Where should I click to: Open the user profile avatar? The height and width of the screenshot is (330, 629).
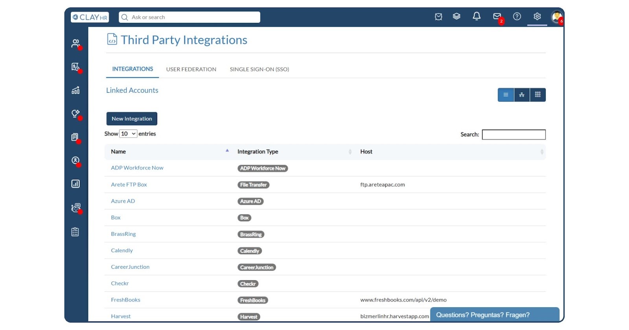click(x=557, y=17)
